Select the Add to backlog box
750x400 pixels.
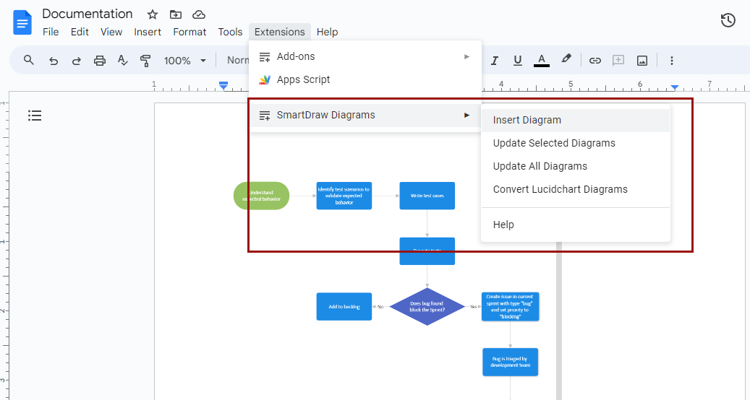pos(344,306)
